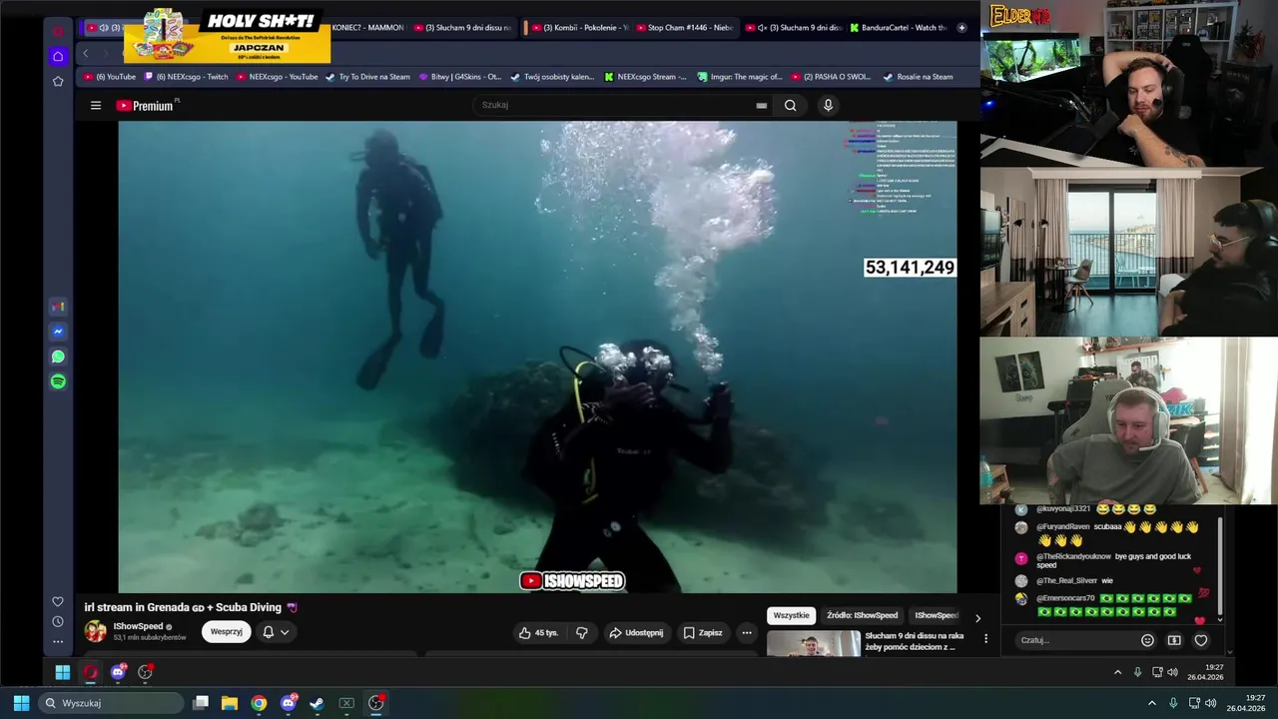Like the video with 45 tys. thumbs up
The image size is (1278, 719).
(x=538, y=632)
